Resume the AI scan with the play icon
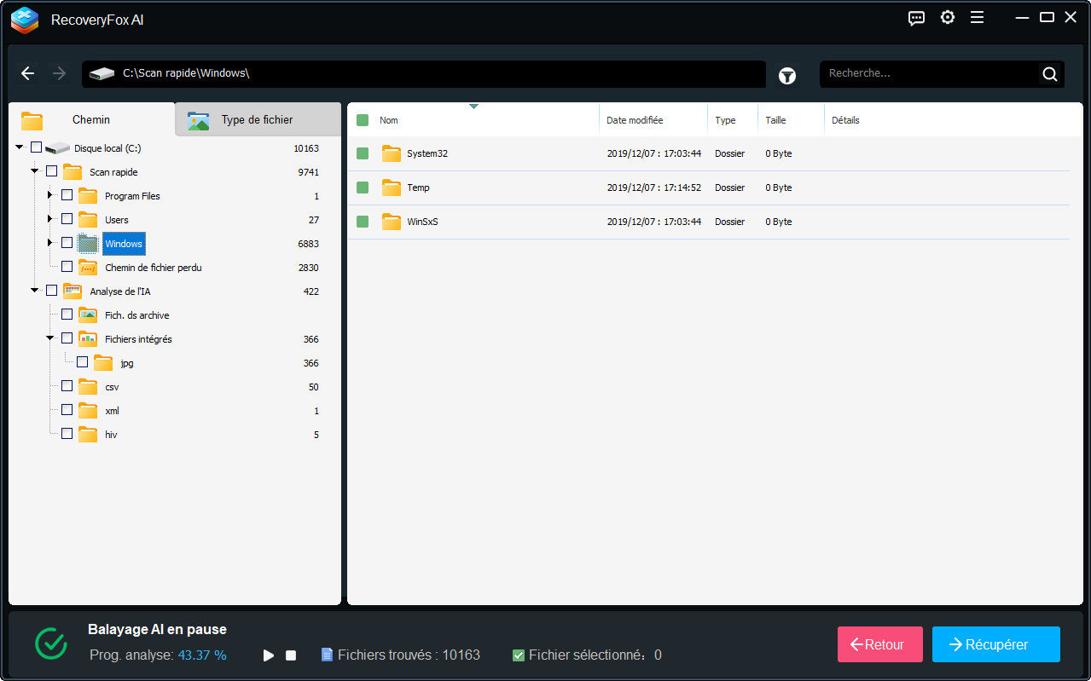This screenshot has height=681, width=1091. (x=268, y=655)
